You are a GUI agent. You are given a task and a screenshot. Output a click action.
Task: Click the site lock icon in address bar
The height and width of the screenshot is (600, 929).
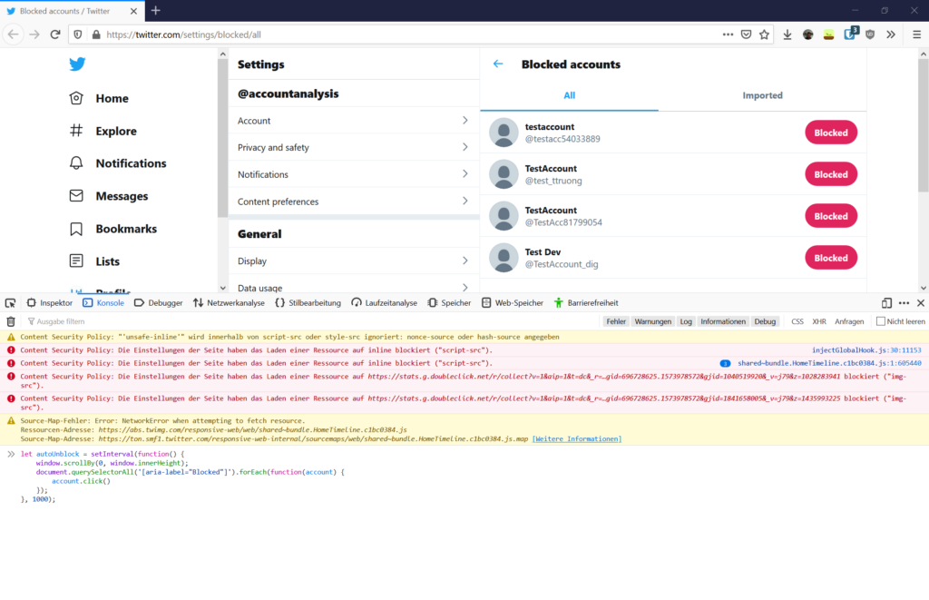coord(96,34)
